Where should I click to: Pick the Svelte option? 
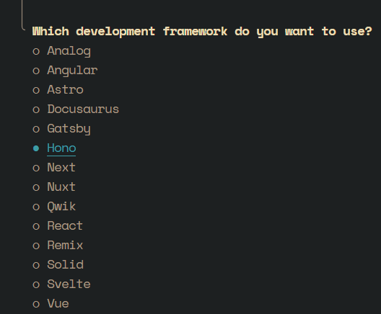click(69, 284)
